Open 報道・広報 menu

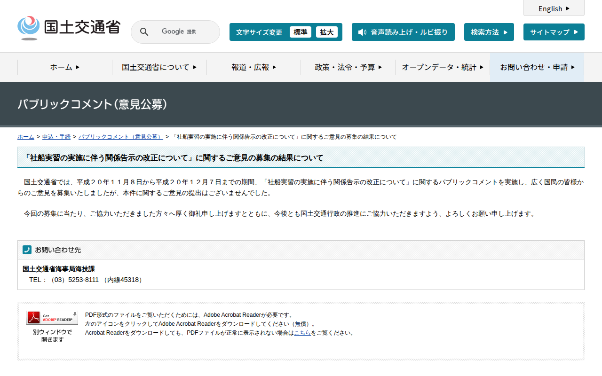tap(254, 67)
